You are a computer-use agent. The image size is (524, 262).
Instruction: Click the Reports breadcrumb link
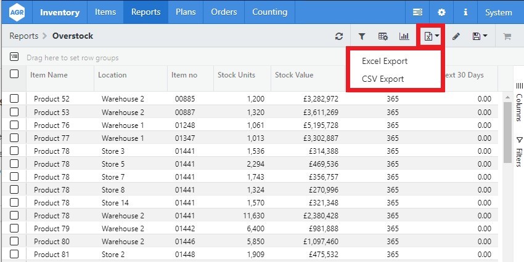tap(23, 36)
